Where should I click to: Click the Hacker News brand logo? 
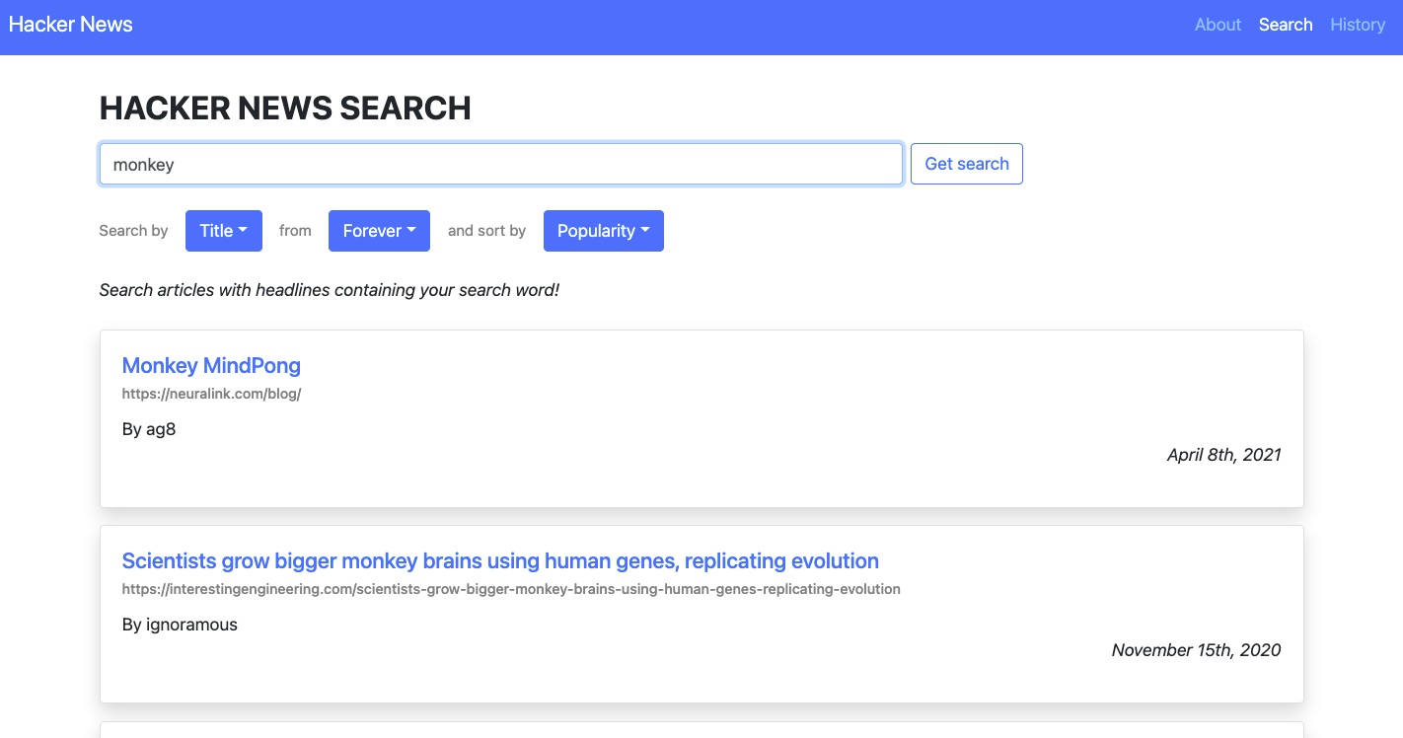click(71, 25)
